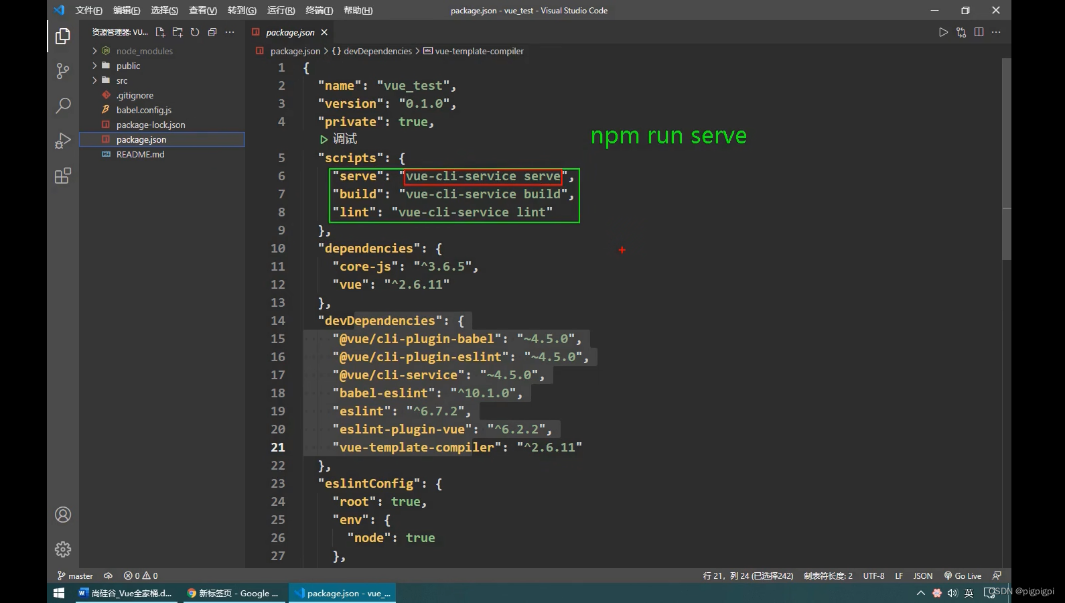
Task: Change LF end of line sequence
Action: pos(899,576)
